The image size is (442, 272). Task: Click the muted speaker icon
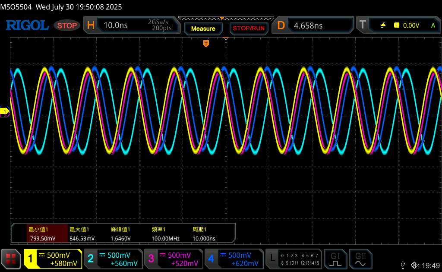415,265
